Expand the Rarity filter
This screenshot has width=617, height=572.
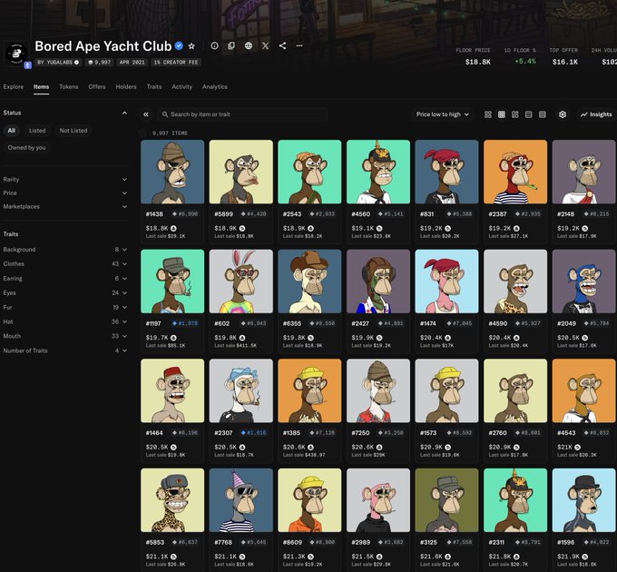65,180
